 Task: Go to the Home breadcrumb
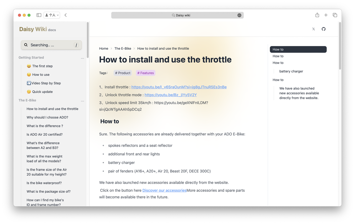pyautogui.click(x=104, y=49)
